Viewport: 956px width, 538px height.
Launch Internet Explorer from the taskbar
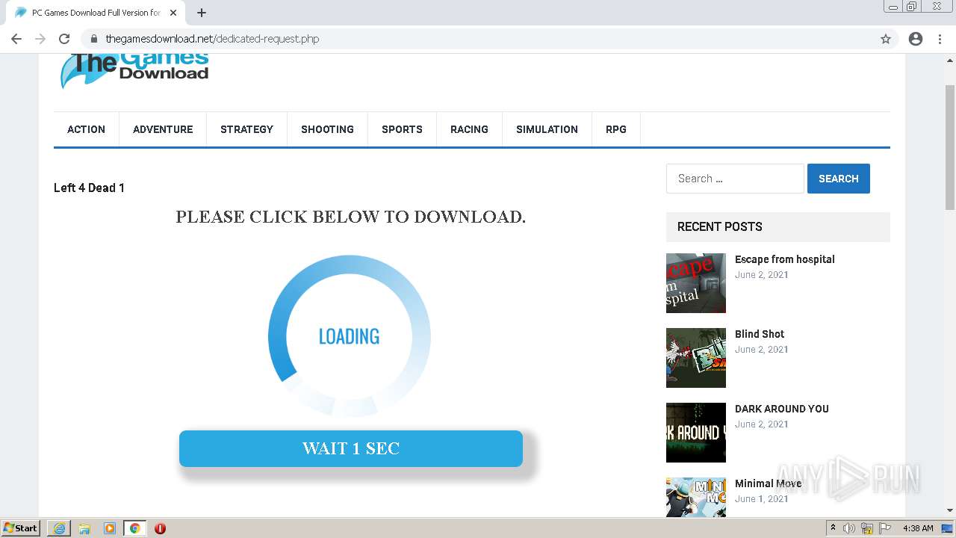click(x=59, y=528)
